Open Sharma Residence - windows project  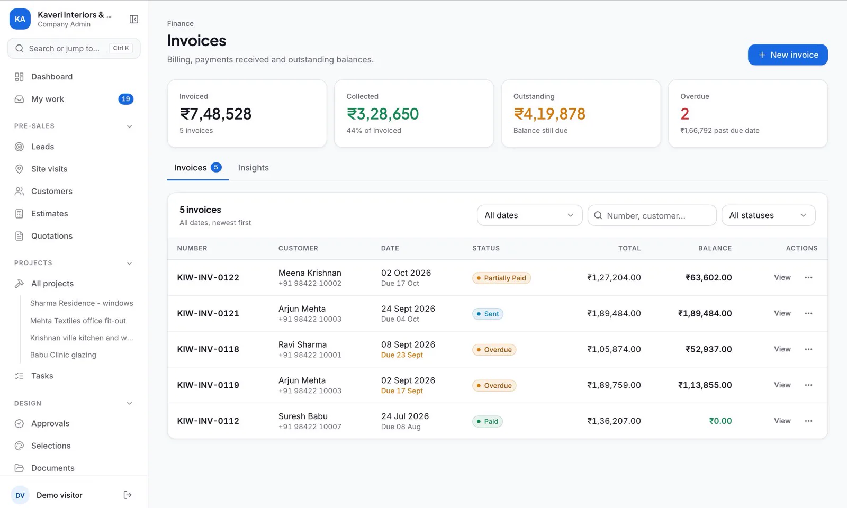82,303
